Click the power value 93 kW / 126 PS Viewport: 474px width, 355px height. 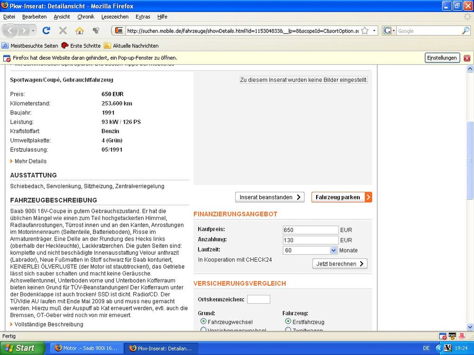(x=121, y=122)
